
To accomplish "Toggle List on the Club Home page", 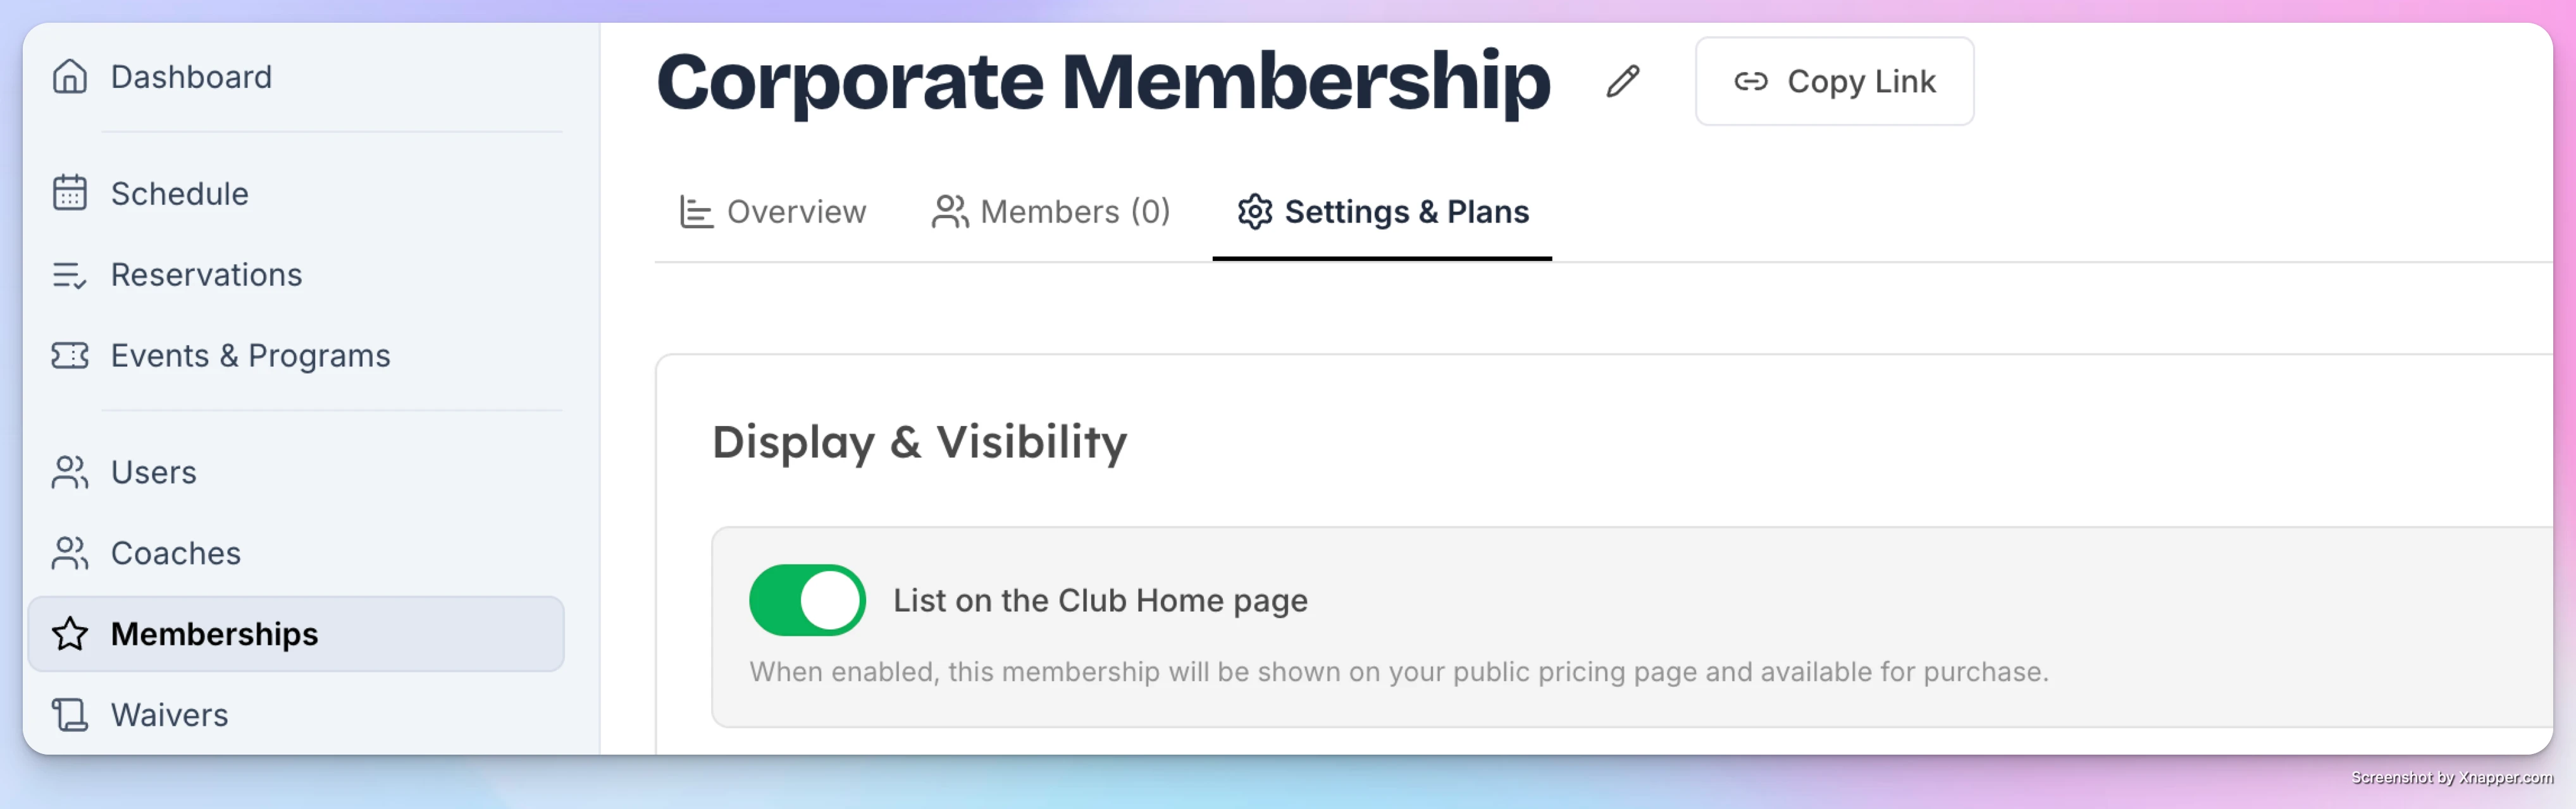I will 807,600.
